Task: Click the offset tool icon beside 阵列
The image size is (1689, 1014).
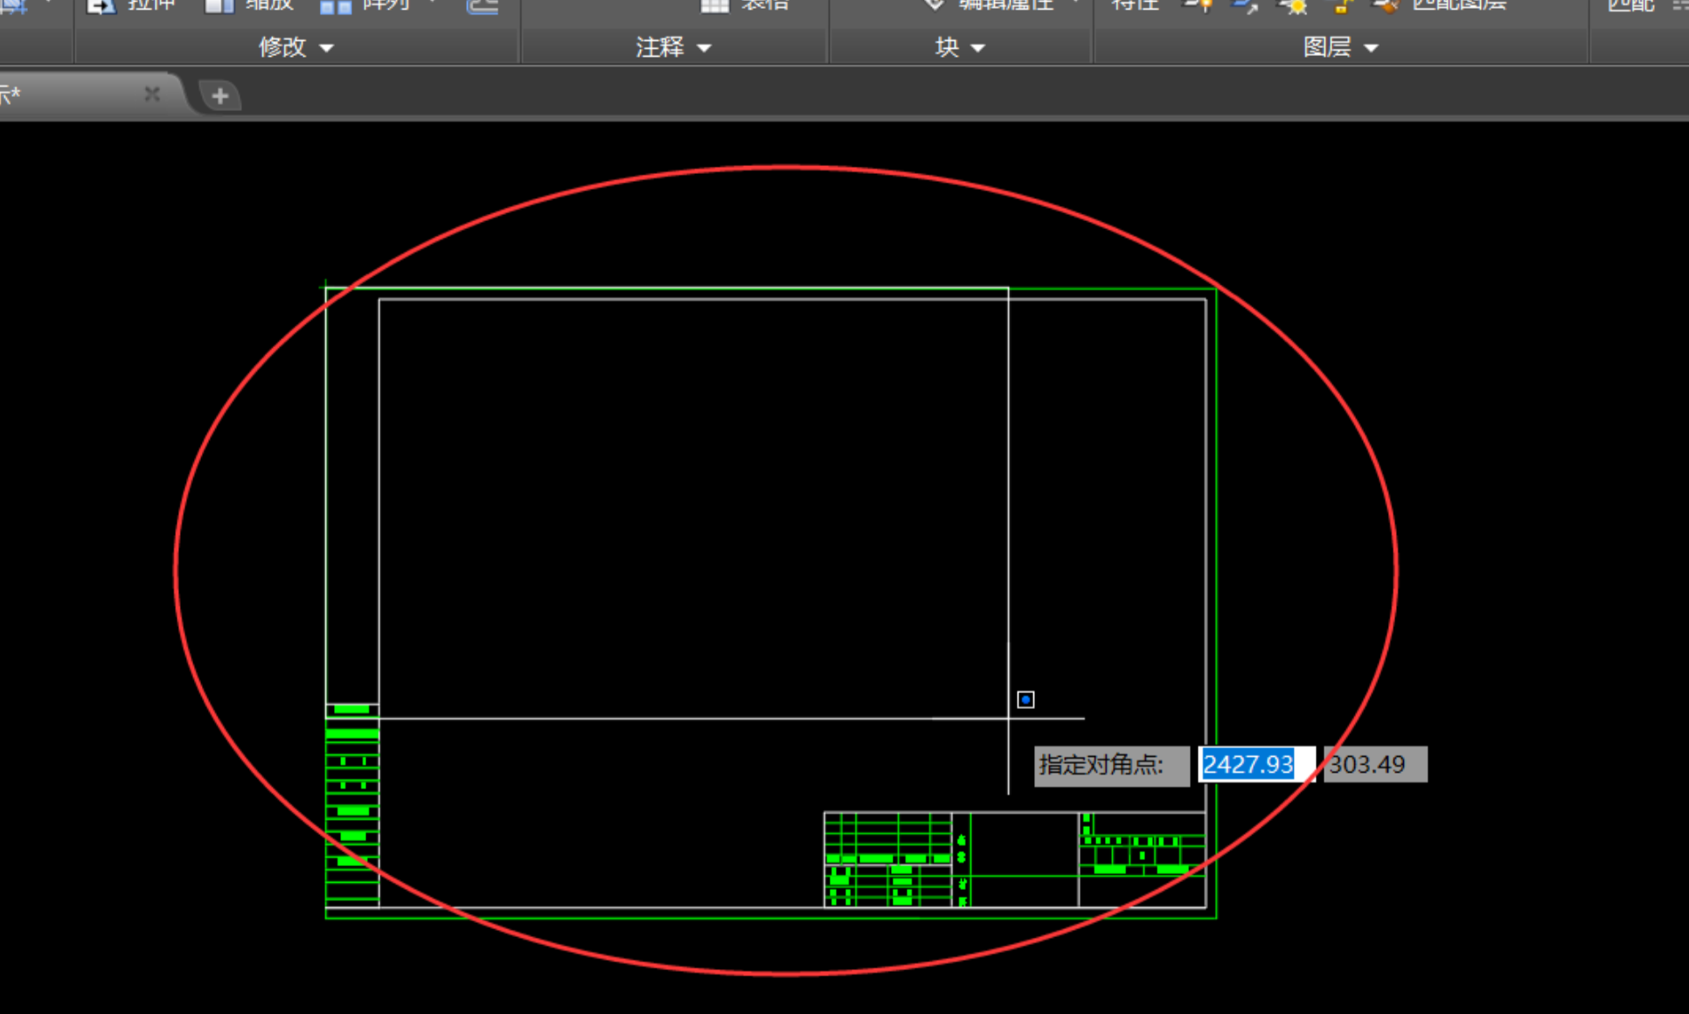Action: coord(482,6)
